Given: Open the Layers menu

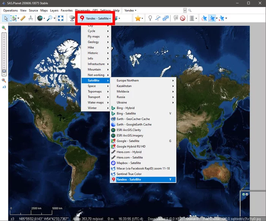Looking at the screenshot, I should pos(54,10).
